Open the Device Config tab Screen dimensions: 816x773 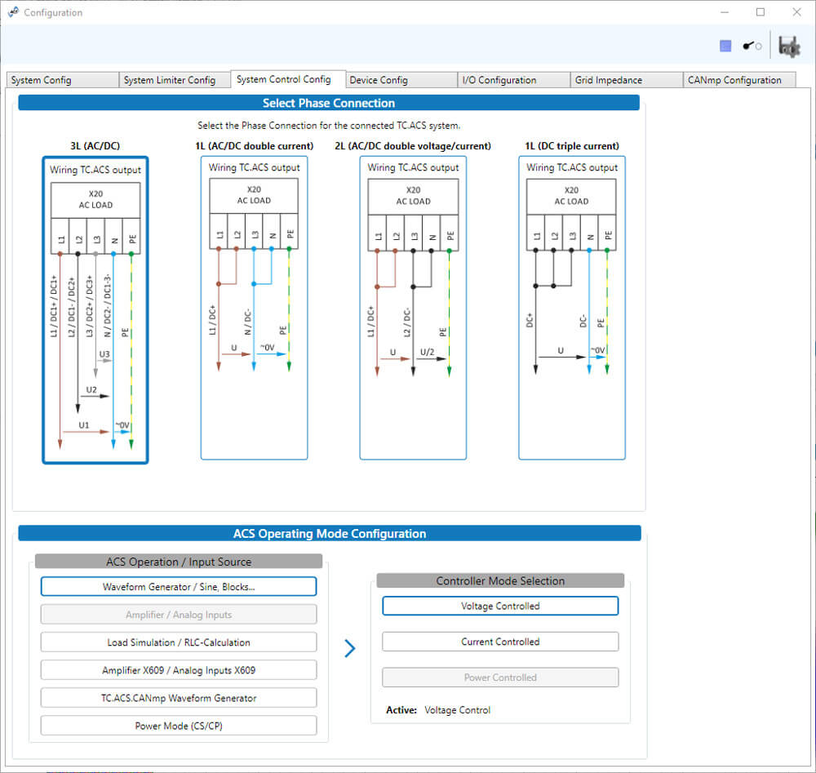click(400, 80)
